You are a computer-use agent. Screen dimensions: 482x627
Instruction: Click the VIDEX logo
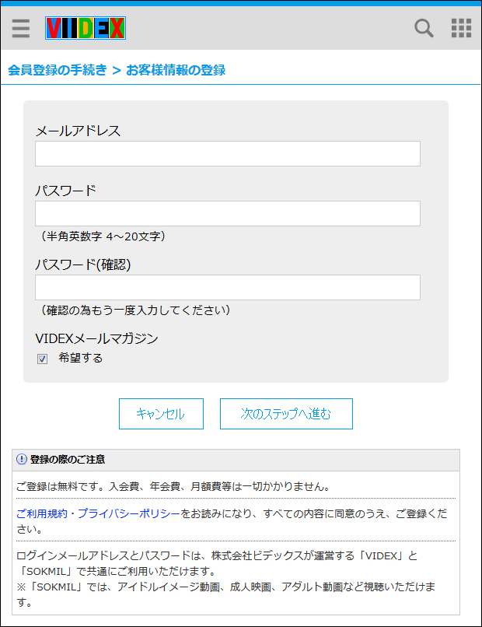click(86, 28)
